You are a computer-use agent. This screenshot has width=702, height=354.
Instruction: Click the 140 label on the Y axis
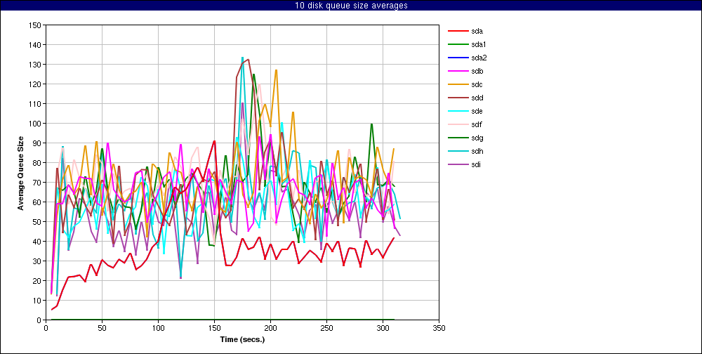coord(35,45)
